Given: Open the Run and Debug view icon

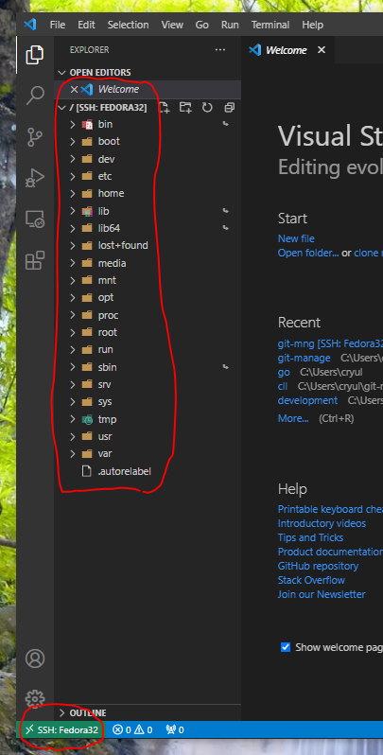Looking at the screenshot, I should [35, 178].
